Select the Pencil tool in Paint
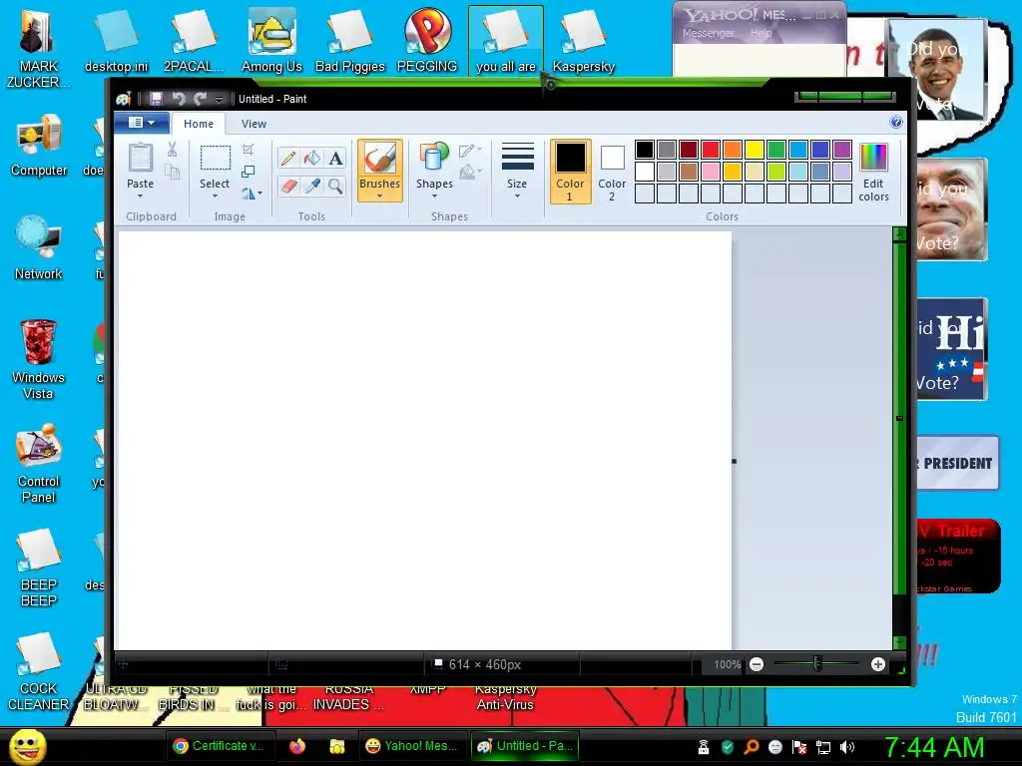This screenshot has height=766, width=1022. (288, 159)
